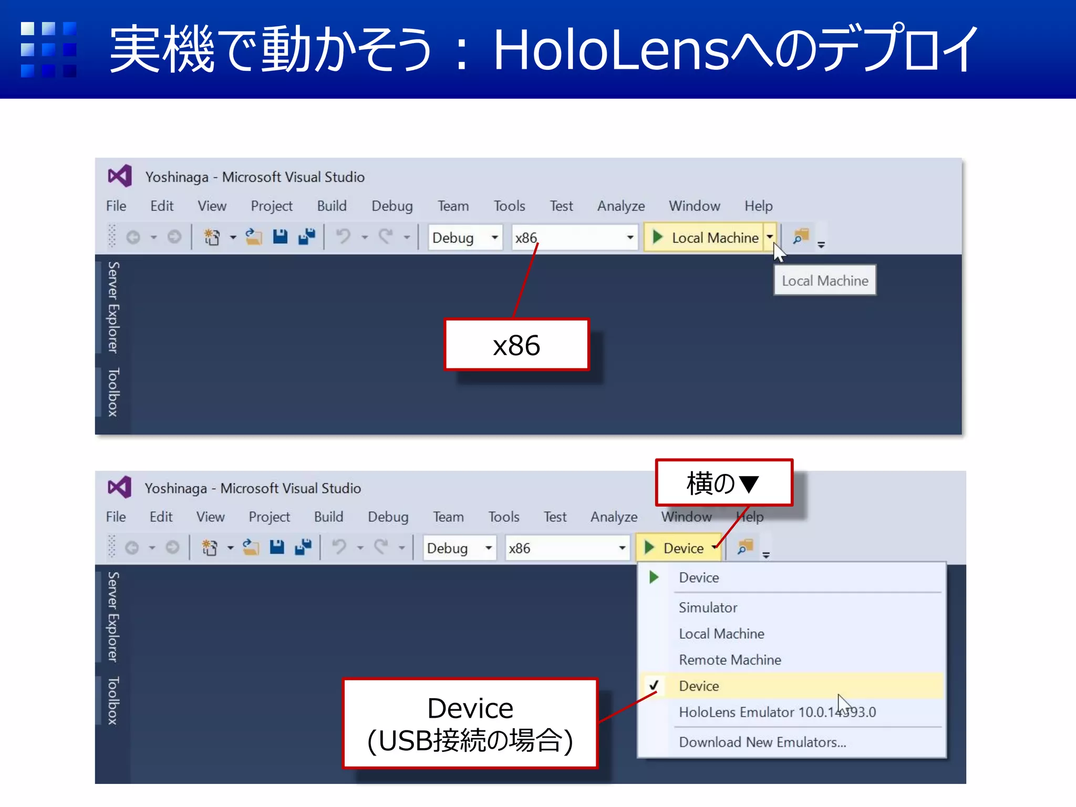
Task: Open Tools menu in lower window
Action: click(x=504, y=516)
